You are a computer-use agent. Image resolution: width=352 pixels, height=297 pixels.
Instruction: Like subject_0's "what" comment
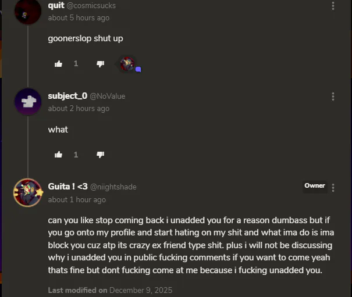click(x=58, y=155)
